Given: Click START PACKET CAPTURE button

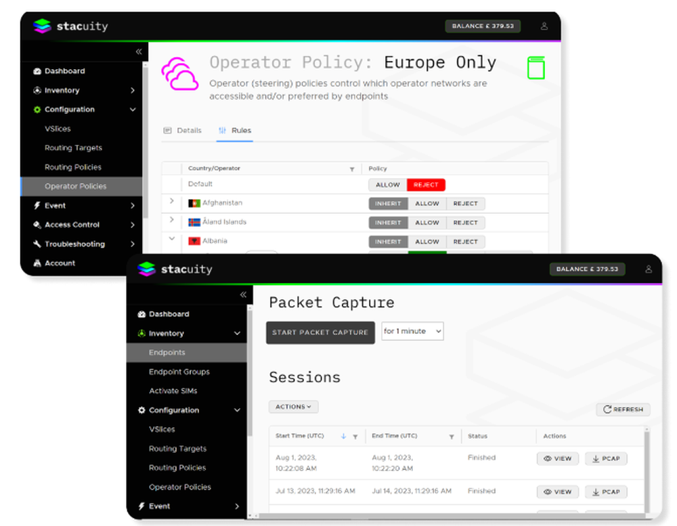Looking at the screenshot, I should coord(320,332).
